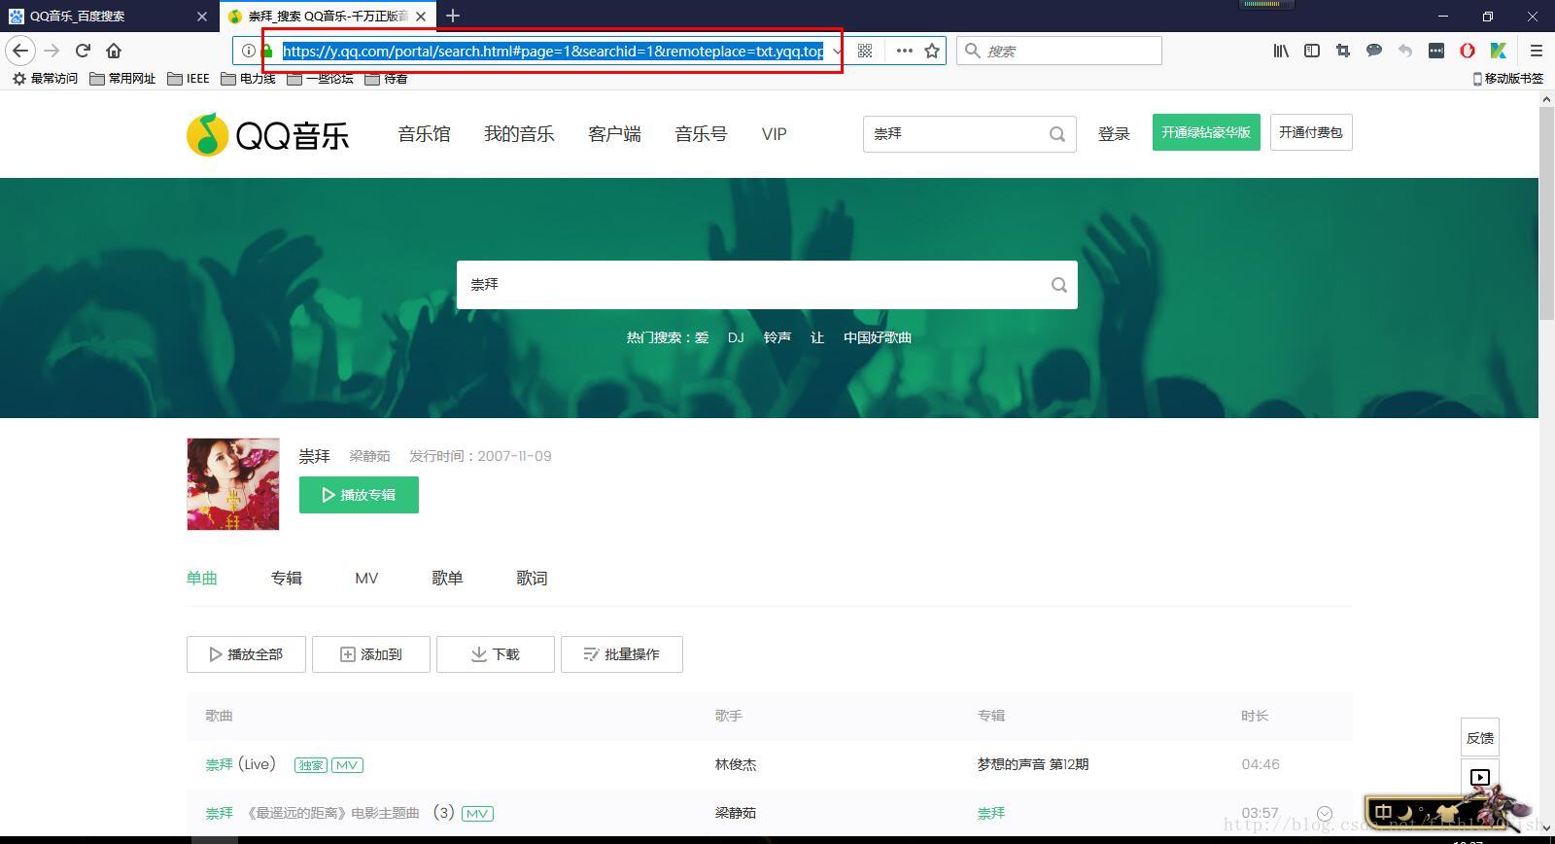Click the green K extension icon
The image size is (1555, 844).
tap(1499, 51)
